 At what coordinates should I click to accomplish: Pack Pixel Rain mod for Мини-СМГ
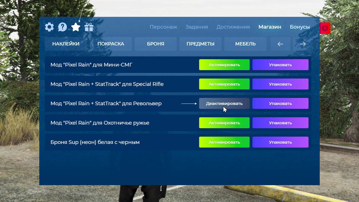coord(280,65)
